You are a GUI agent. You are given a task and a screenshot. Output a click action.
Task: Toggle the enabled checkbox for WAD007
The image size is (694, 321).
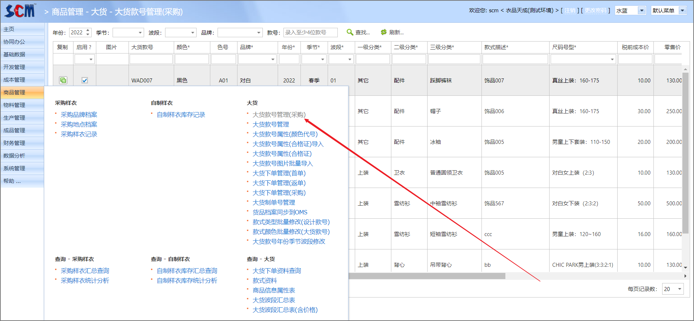[84, 80]
